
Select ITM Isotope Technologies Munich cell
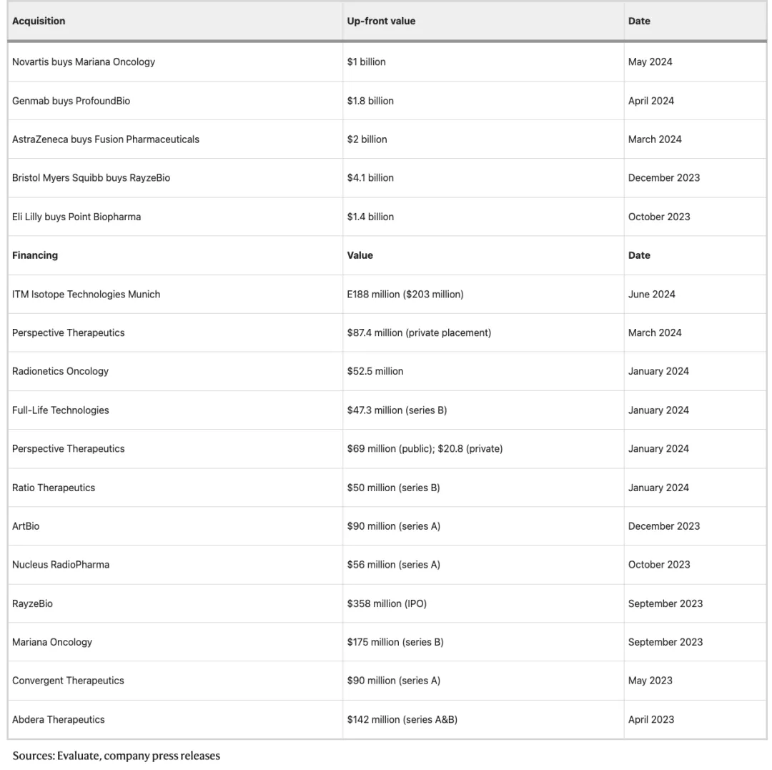tap(86, 294)
